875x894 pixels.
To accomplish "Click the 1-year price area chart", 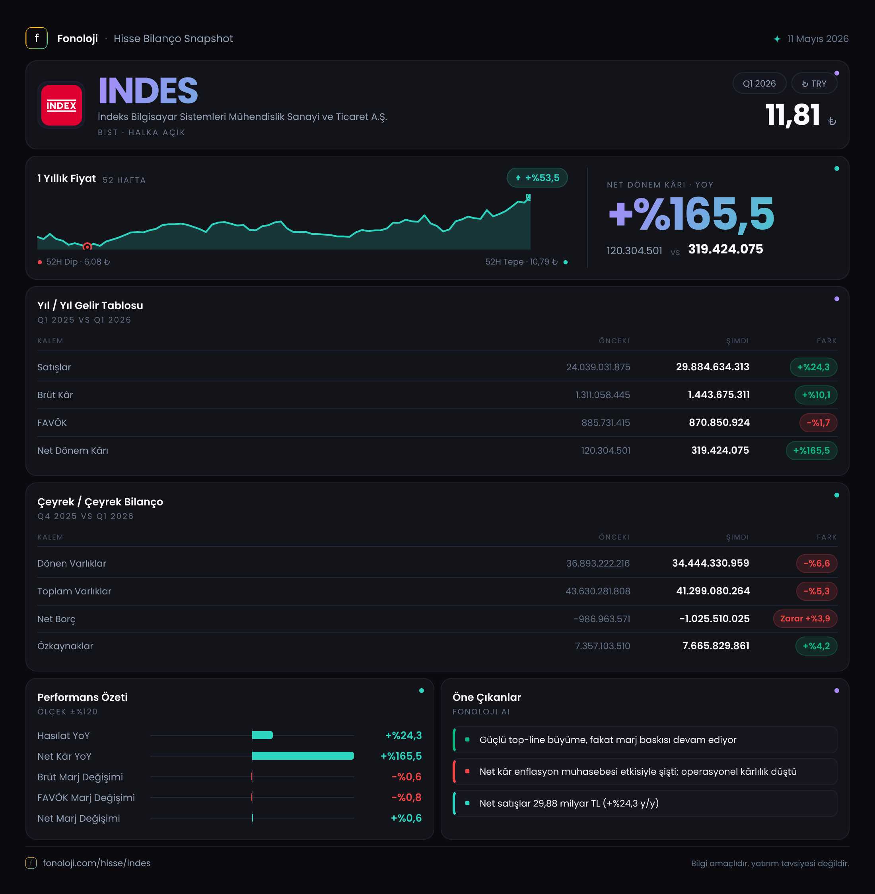I will (x=284, y=223).
